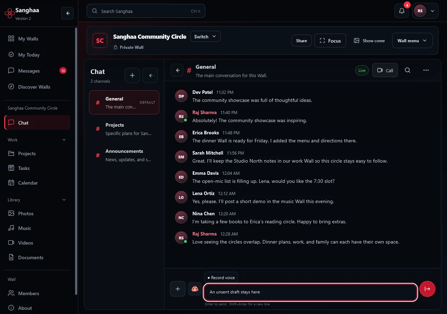Open the channel more options menu
Screen dimensions: 447x314
tap(426, 70)
